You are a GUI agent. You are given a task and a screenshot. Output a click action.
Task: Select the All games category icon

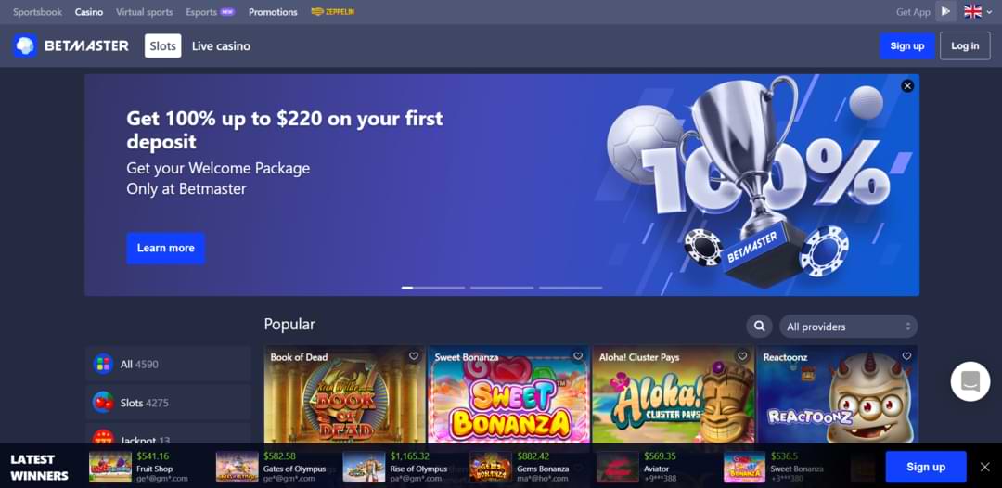103,364
